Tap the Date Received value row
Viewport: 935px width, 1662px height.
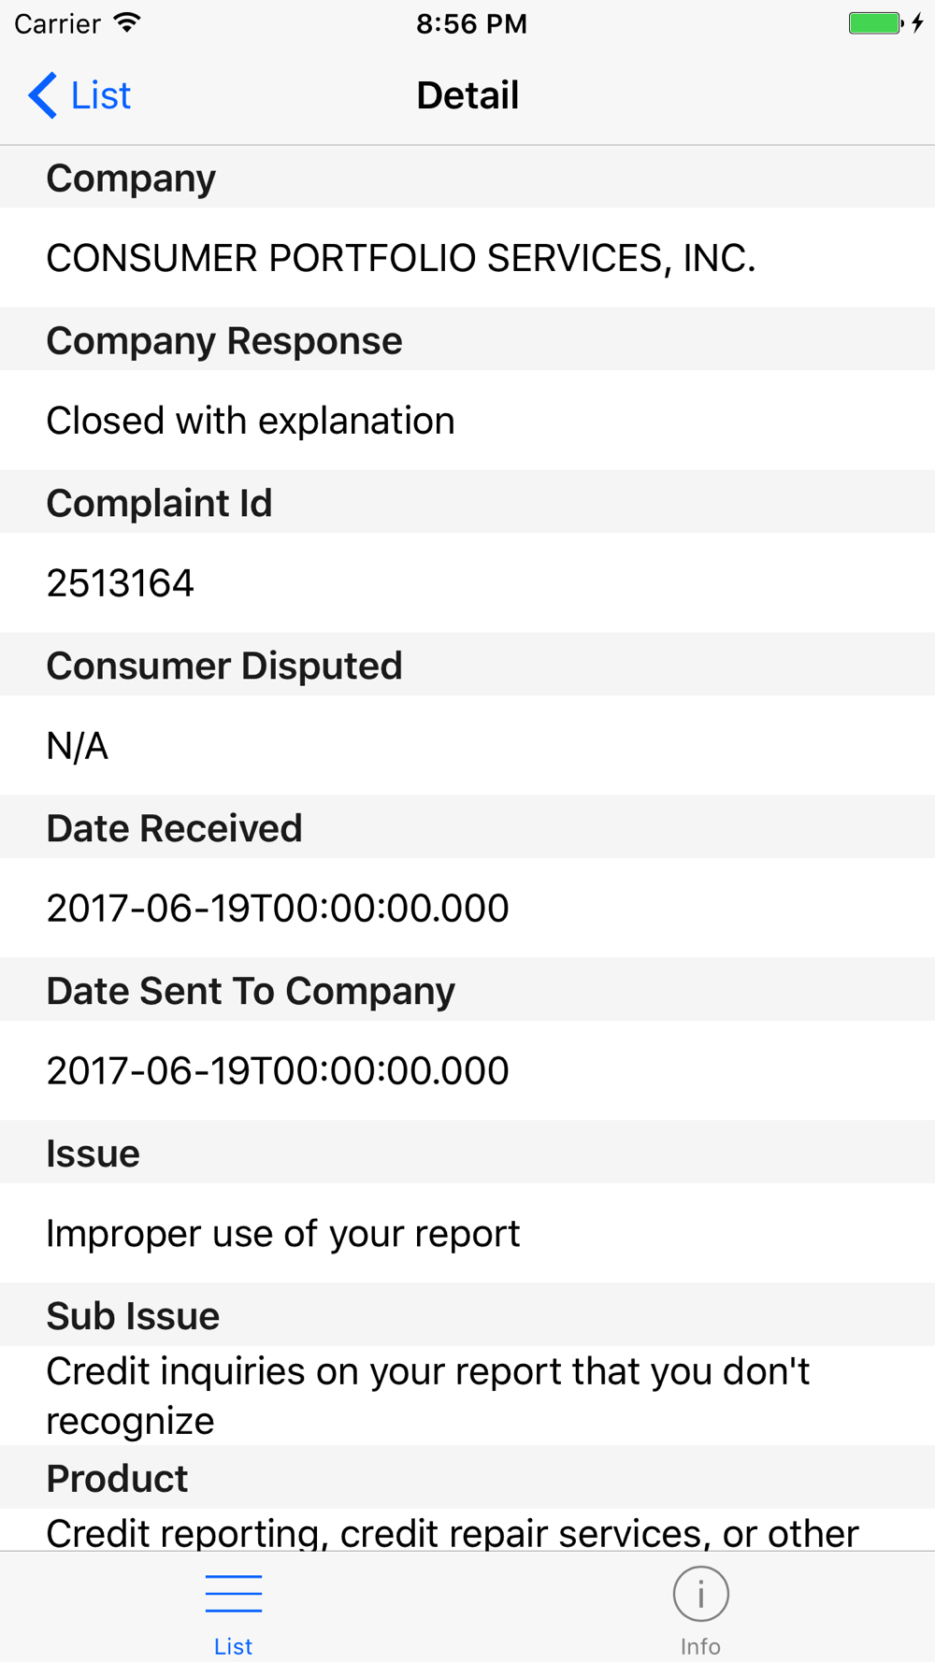coord(467,909)
